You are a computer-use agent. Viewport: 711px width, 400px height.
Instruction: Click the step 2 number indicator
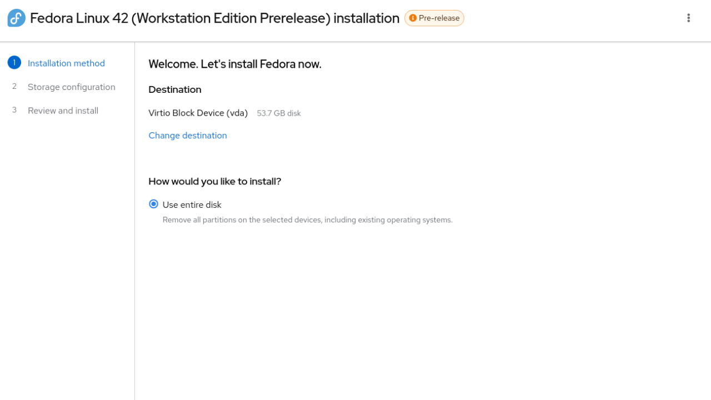pyautogui.click(x=14, y=87)
